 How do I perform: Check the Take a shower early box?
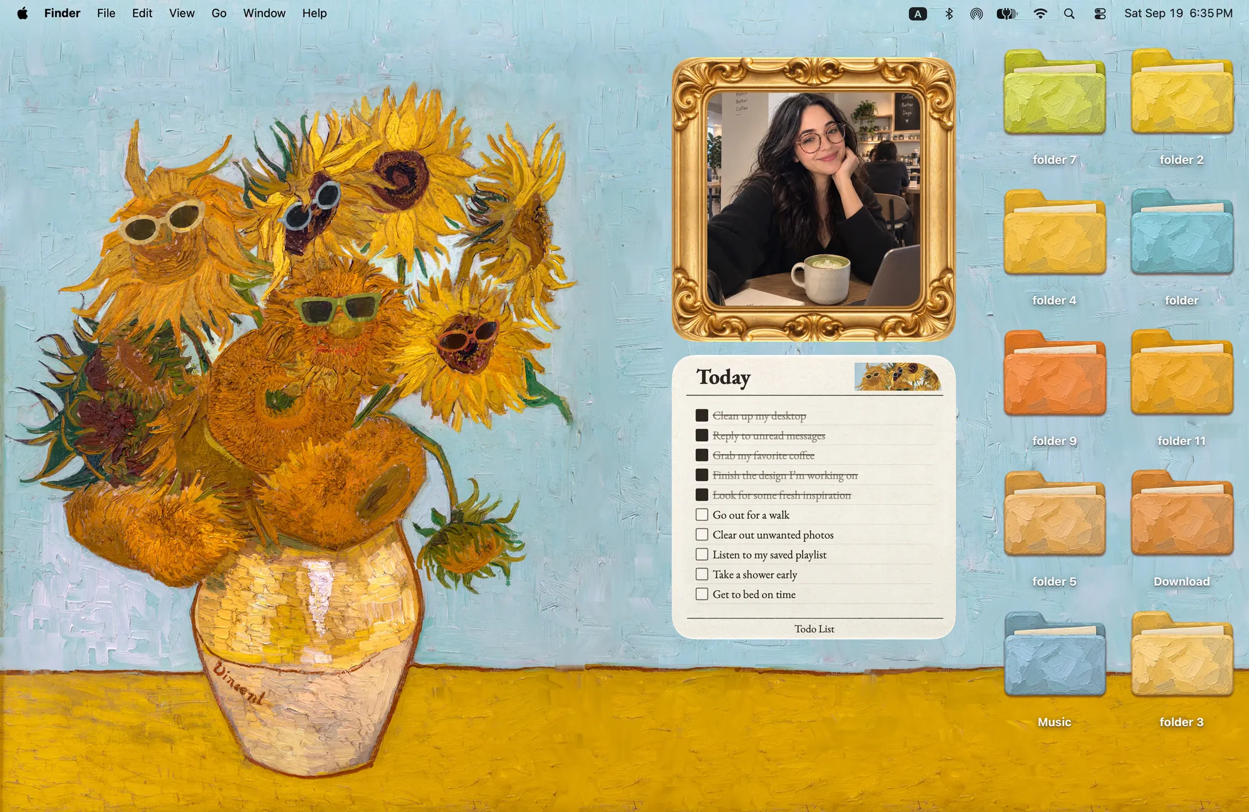coord(702,574)
